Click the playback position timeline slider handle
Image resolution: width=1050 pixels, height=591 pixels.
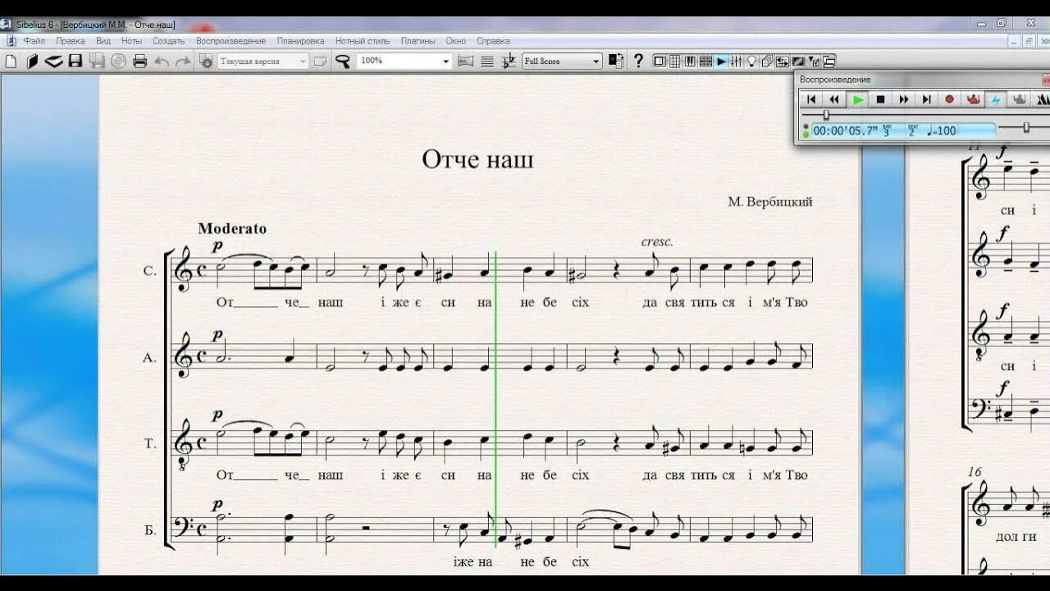pyautogui.click(x=826, y=115)
